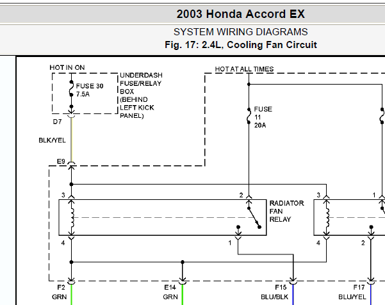Click the 'F2' connector label
The image size is (385, 305).
coord(61,287)
